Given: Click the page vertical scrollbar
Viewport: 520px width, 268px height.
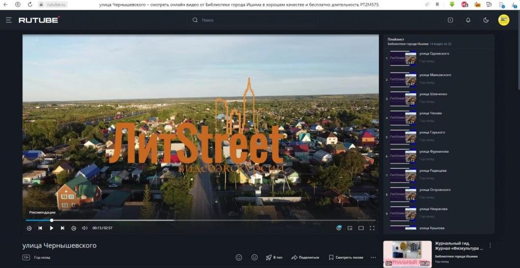Looking at the screenshot, I should (x=519, y=50).
